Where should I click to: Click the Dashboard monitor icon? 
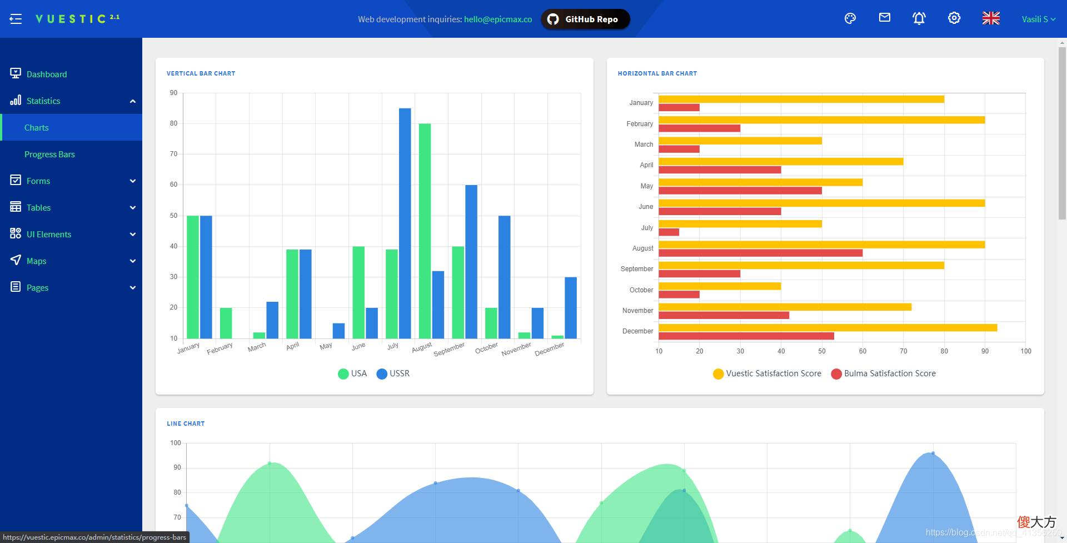pyautogui.click(x=16, y=73)
